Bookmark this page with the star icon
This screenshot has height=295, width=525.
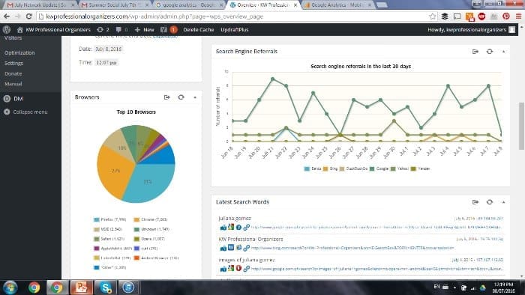click(432, 16)
